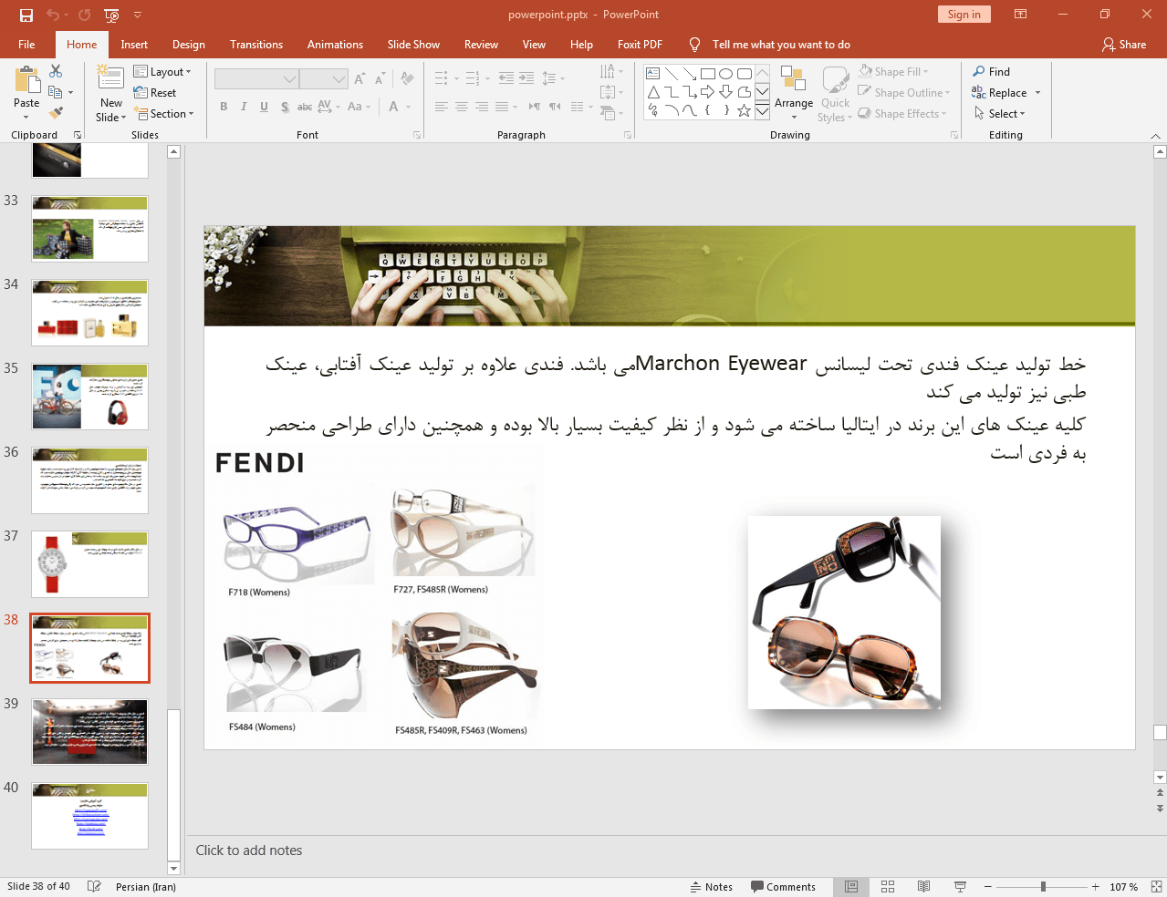Open the Ribbon Display Options icon
The width and height of the screenshot is (1167, 897).
tap(1021, 15)
